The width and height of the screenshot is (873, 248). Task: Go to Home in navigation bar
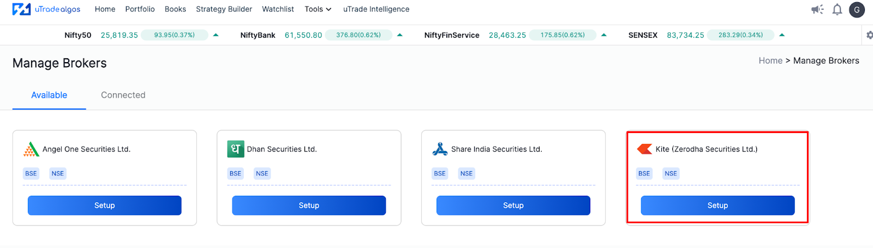(105, 9)
